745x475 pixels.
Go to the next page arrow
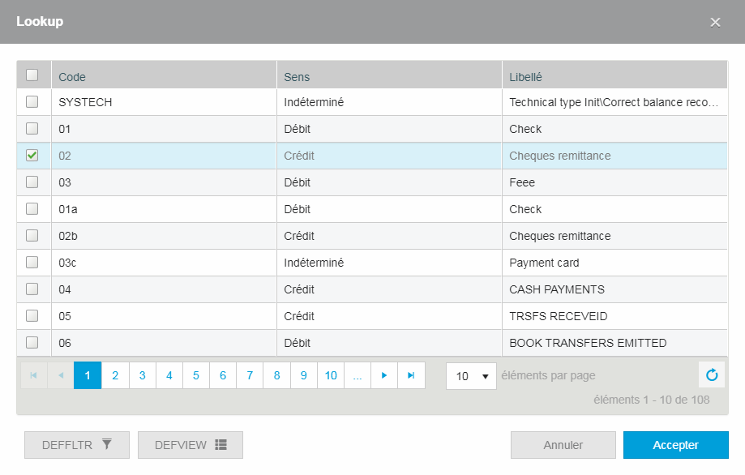click(x=384, y=375)
